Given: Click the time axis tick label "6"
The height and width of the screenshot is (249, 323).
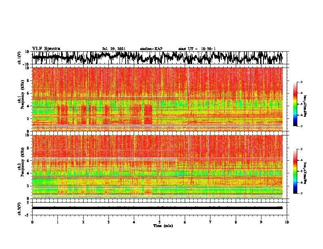Looking at the screenshot, I should 185,222.
